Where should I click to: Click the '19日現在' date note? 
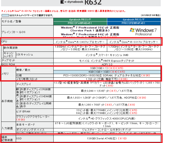(151, 15)
